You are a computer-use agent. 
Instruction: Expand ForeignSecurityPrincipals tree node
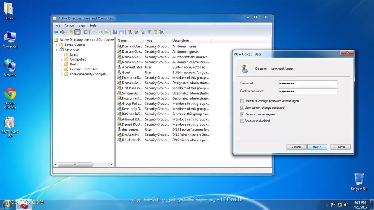click(x=61, y=74)
